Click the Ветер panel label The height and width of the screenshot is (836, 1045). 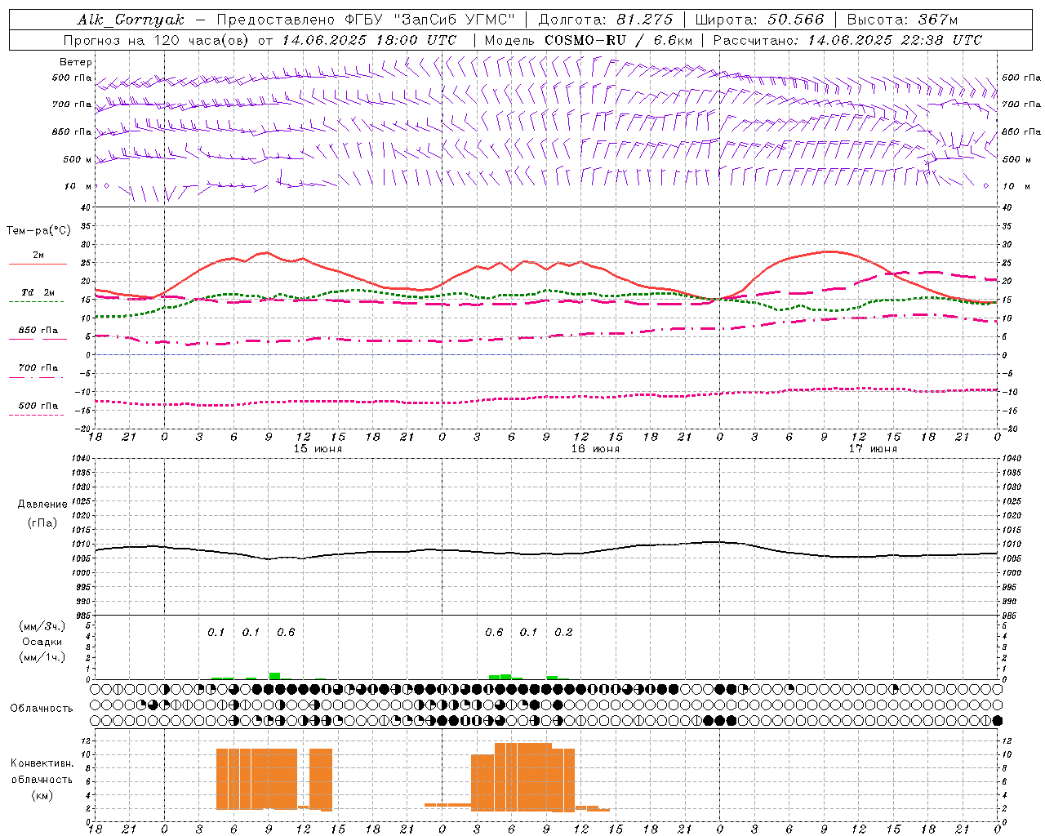click(76, 62)
